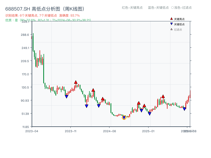Toggle the 浅色-过滤点 legend entry

[181, 8]
